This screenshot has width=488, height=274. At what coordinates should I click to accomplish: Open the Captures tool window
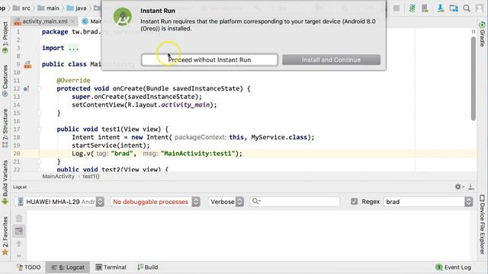click(5, 81)
